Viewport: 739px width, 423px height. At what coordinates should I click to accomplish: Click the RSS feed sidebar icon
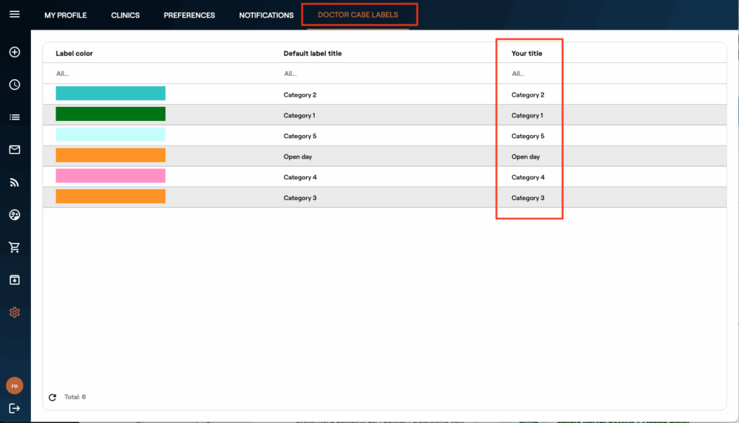[x=15, y=182]
